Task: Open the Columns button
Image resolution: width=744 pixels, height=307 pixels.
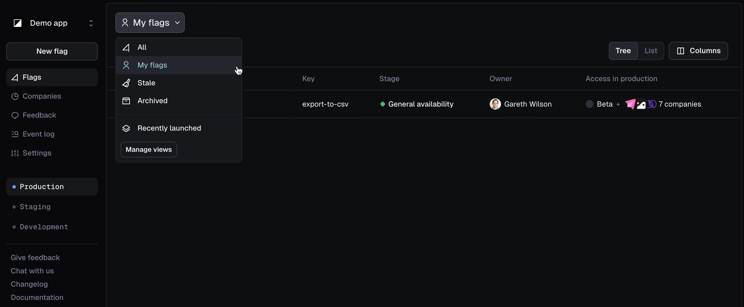Action: pos(698,51)
